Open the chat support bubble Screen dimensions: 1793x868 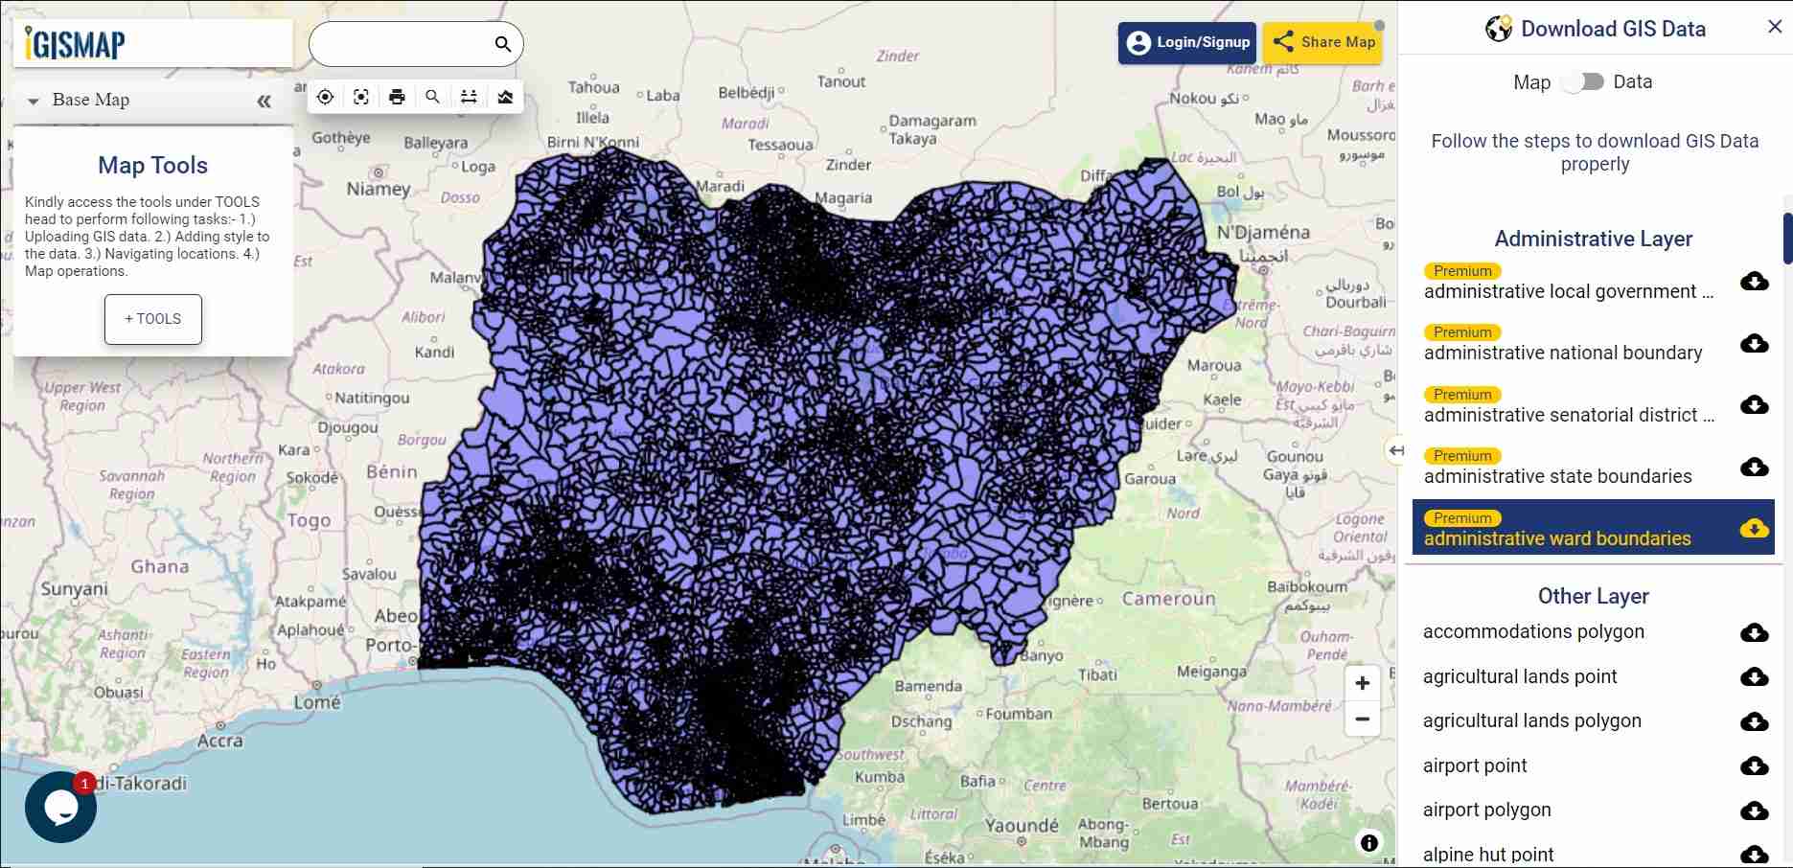coord(60,806)
